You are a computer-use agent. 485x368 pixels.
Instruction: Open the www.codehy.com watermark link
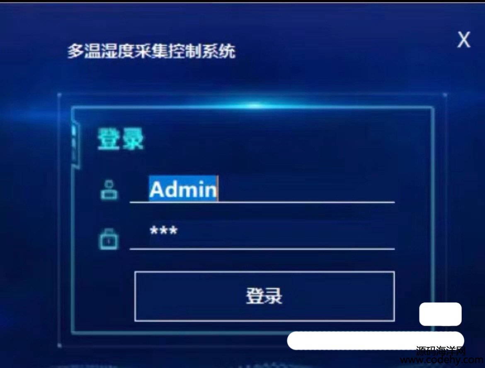pos(442,360)
